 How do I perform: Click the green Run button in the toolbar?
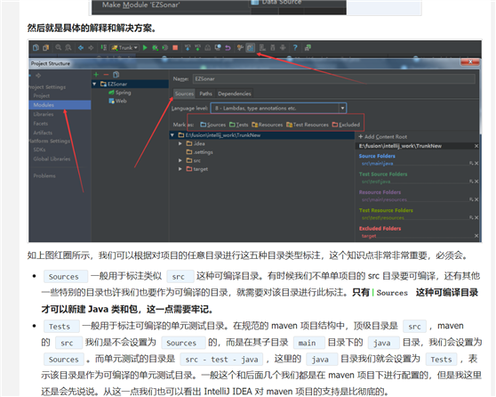click(x=145, y=47)
